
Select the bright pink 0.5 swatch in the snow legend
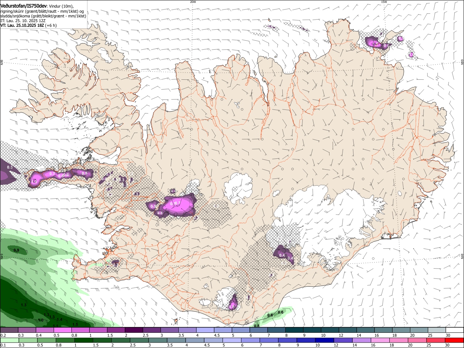(62, 330)
